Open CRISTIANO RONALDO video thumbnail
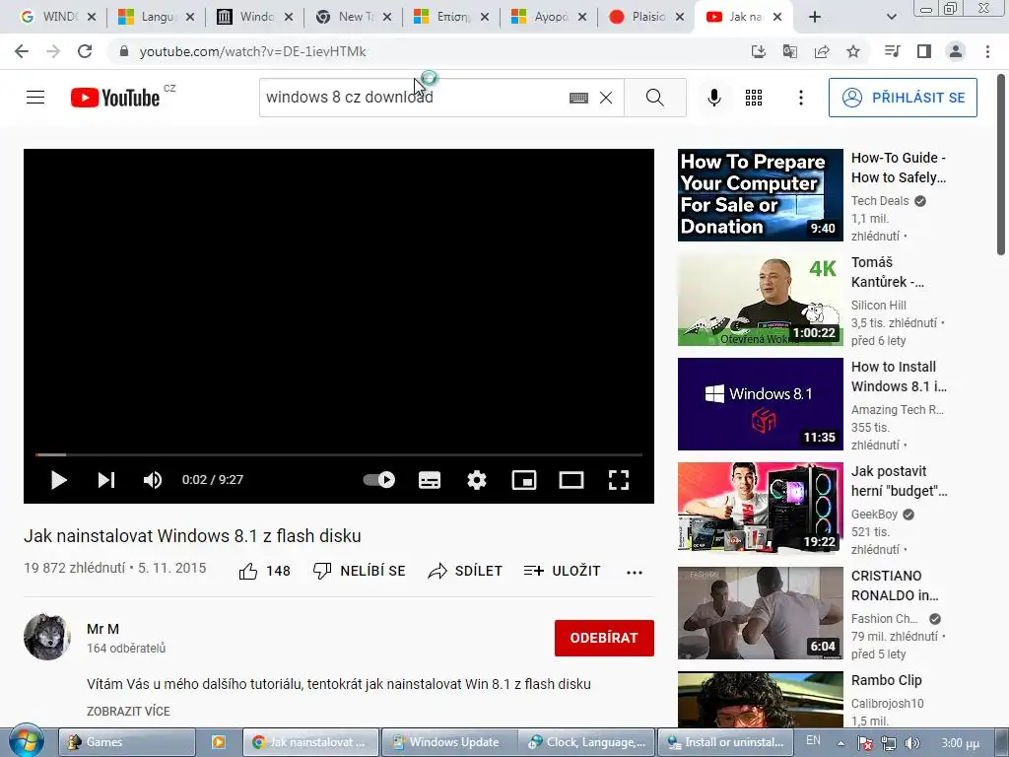Image resolution: width=1009 pixels, height=757 pixels. [x=760, y=613]
